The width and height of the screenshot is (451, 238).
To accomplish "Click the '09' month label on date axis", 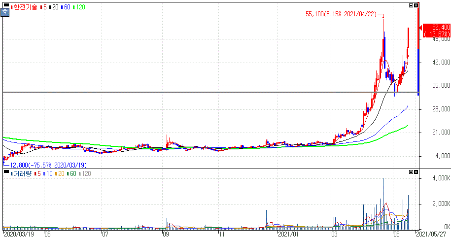I will coord(166,234).
